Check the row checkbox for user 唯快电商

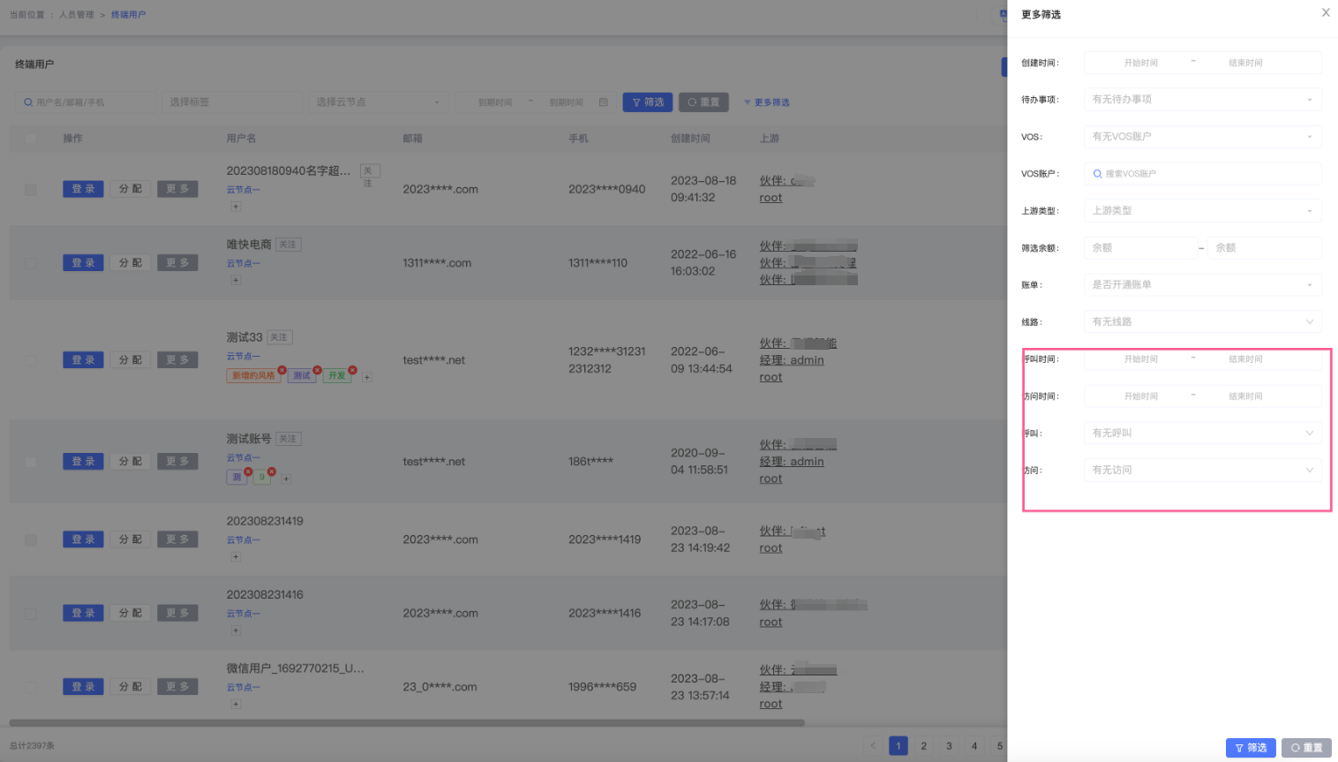31,263
